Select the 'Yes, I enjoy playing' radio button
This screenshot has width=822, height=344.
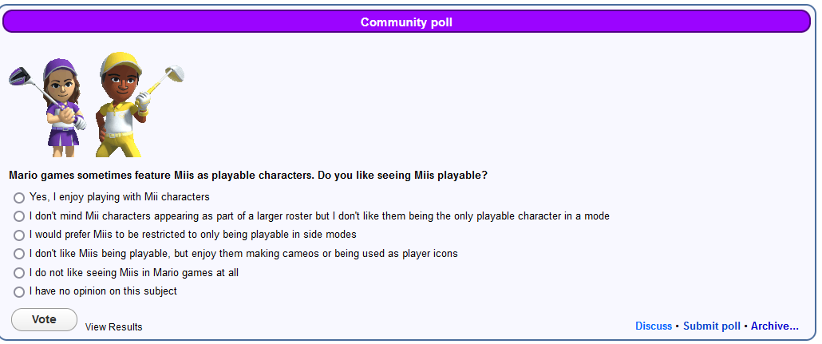pos(19,198)
